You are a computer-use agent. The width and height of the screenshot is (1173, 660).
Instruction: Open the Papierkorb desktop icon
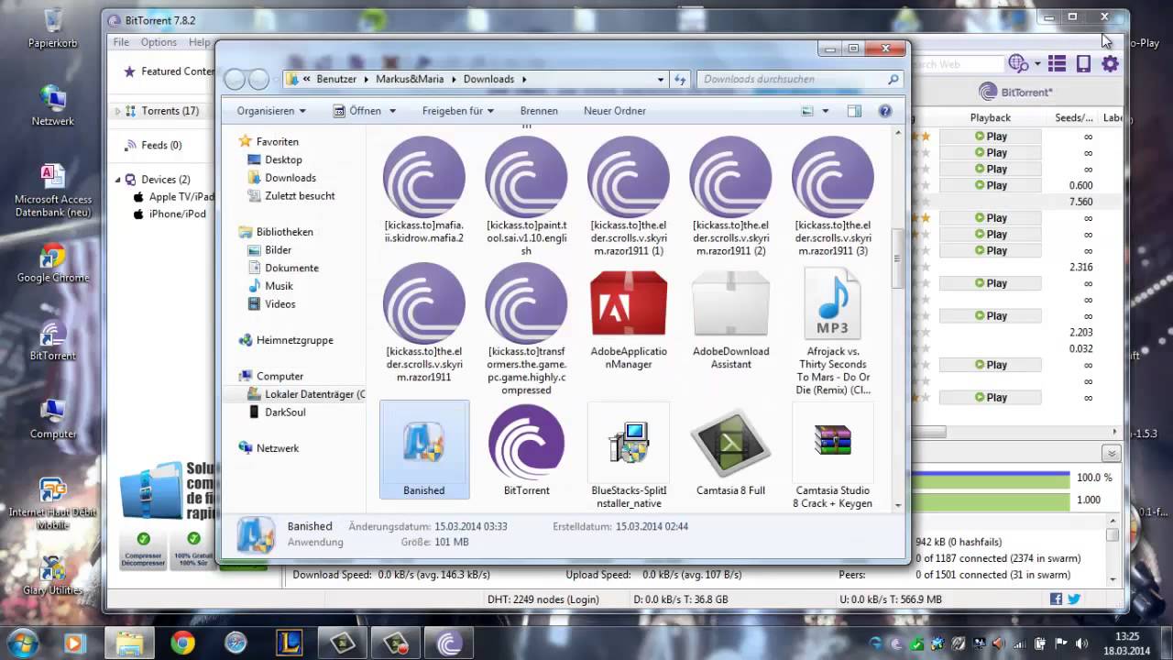click(52, 27)
